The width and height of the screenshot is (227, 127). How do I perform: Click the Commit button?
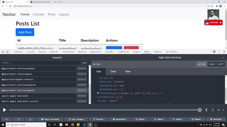pos(84,63)
